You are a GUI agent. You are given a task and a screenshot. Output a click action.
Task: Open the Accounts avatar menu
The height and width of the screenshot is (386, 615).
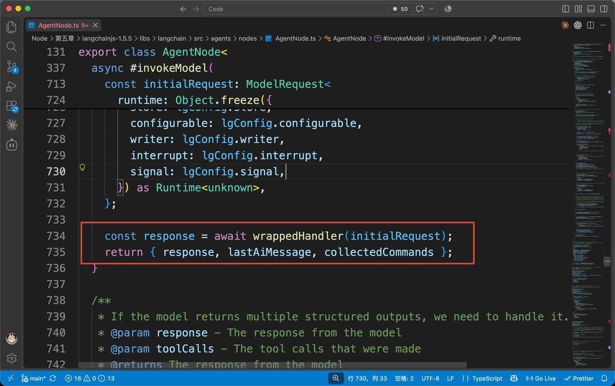tap(12, 339)
